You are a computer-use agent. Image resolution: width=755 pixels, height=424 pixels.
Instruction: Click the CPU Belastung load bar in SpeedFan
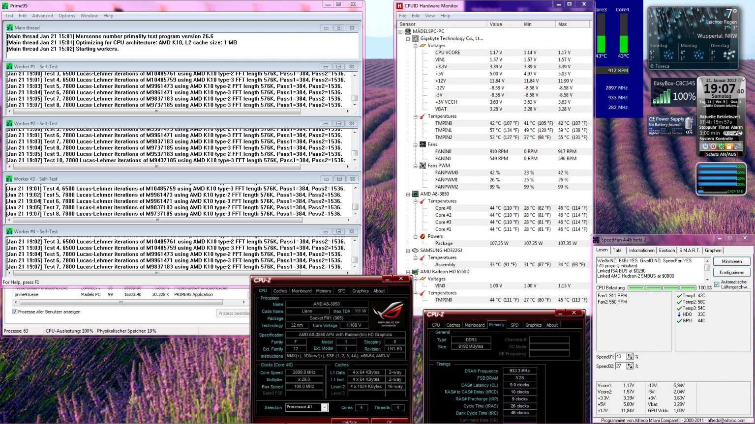pyautogui.click(x=663, y=287)
